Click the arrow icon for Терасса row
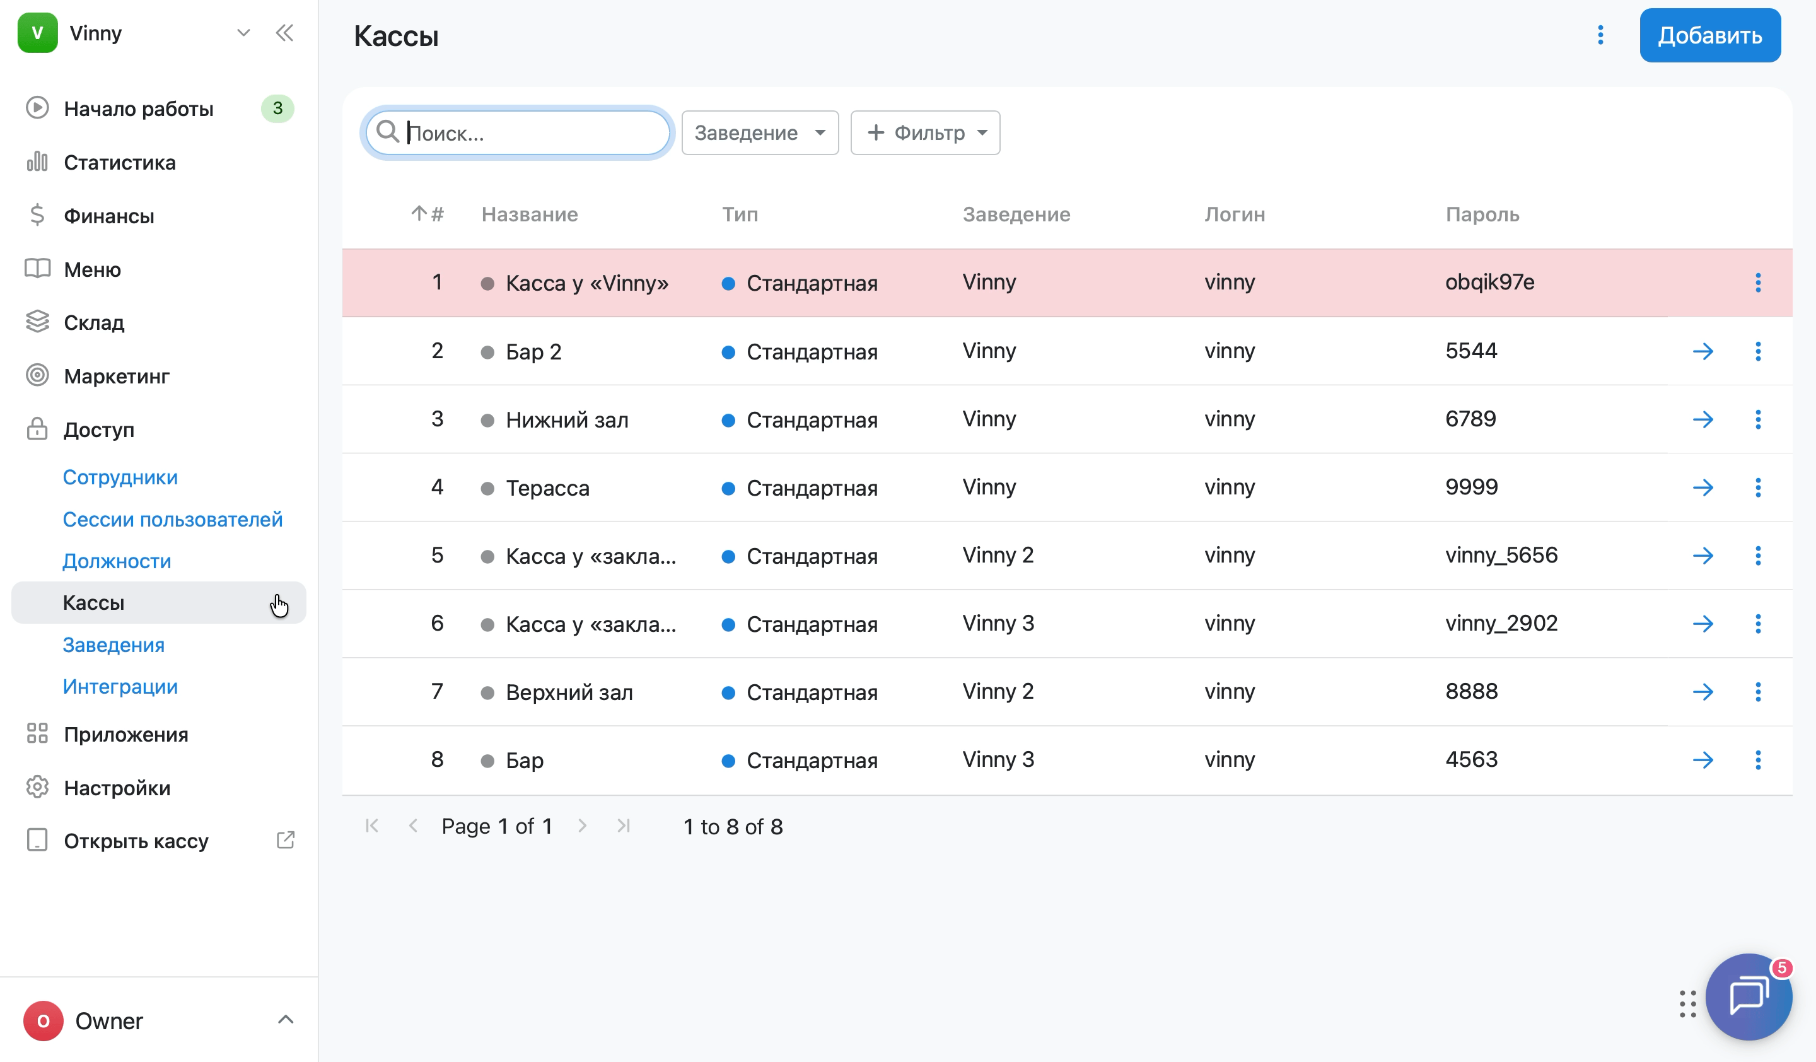This screenshot has height=1062, width=1816. (x=1703, y=487)
